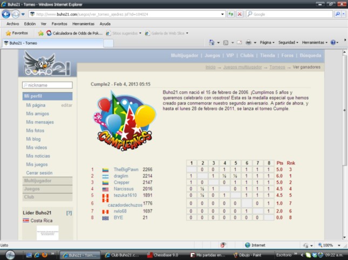Open the Edición menu
Screen dimensions: 348x260
click(x=30, y=24)
